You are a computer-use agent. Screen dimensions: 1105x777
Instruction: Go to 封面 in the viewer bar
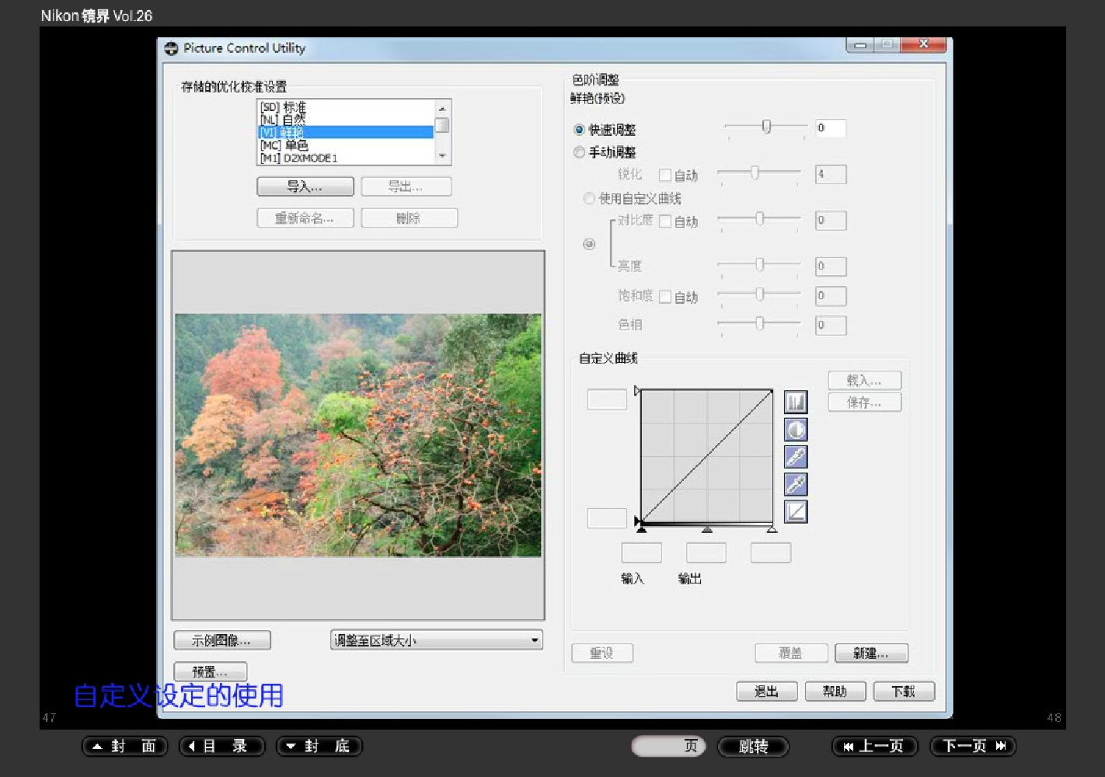124,746
